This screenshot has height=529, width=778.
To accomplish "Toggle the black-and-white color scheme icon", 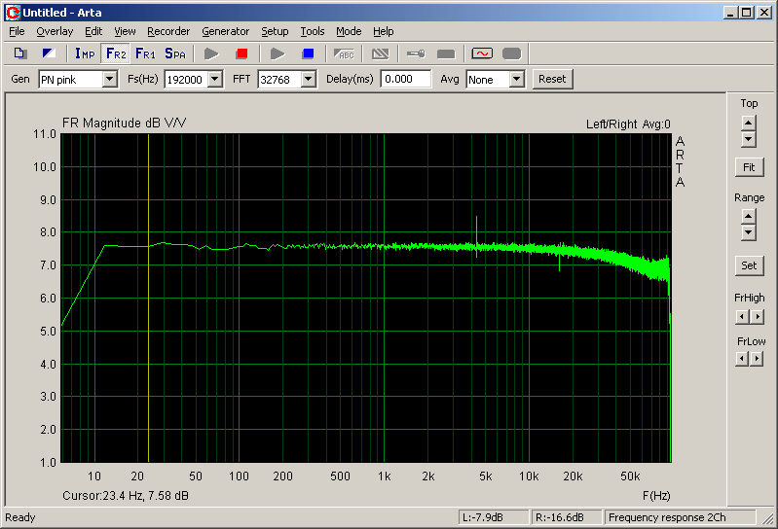I will pyautogui.click(x=49, y=53).
